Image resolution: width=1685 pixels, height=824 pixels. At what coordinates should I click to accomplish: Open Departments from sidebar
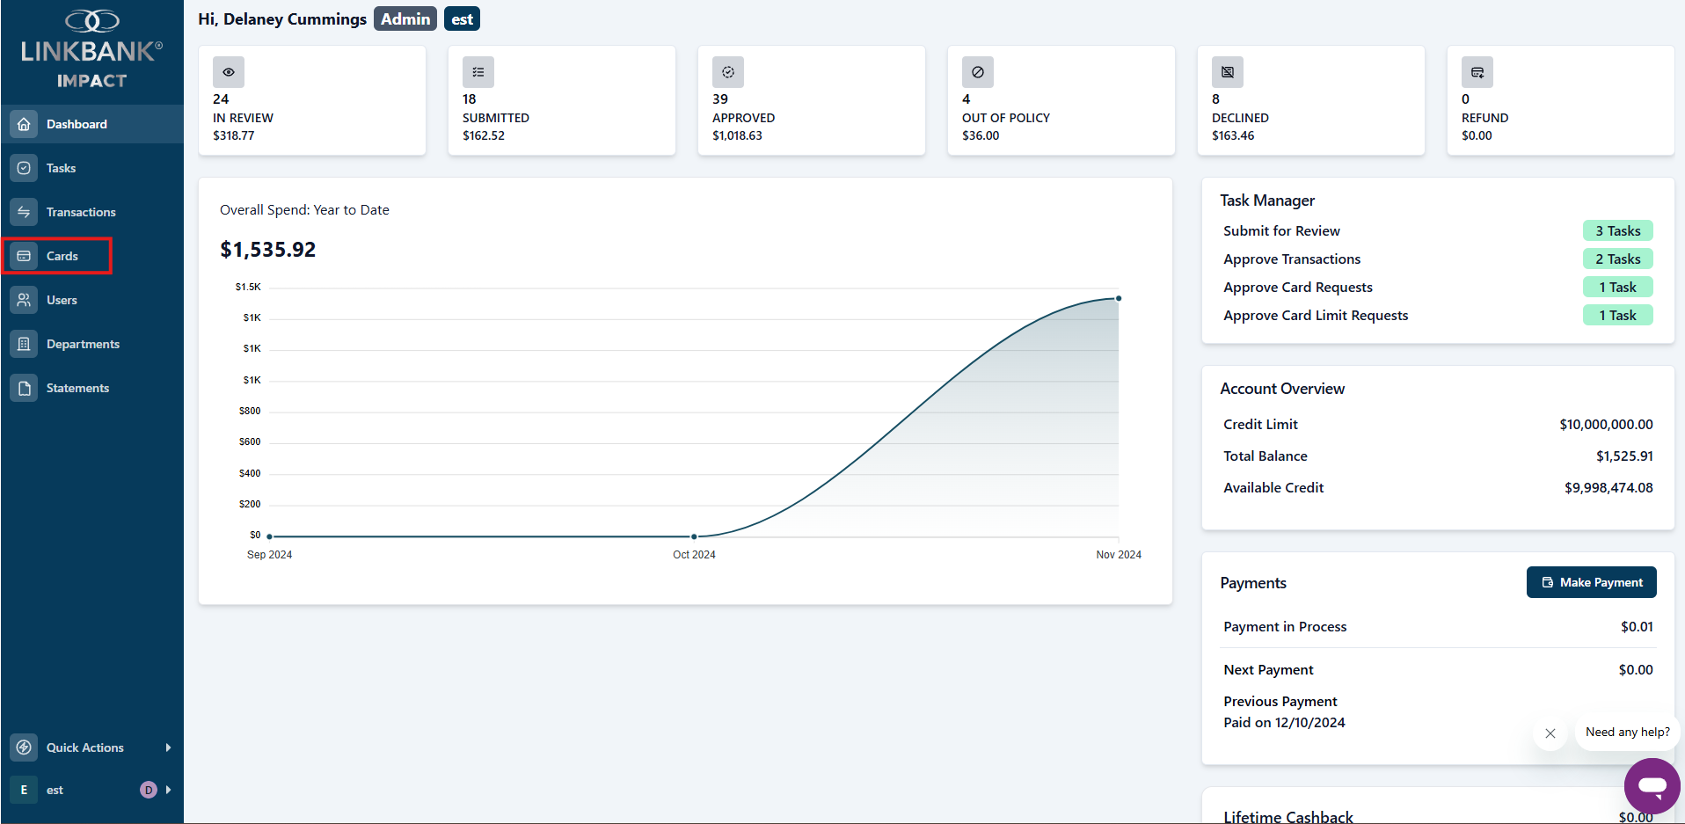(x=92, y=344)
